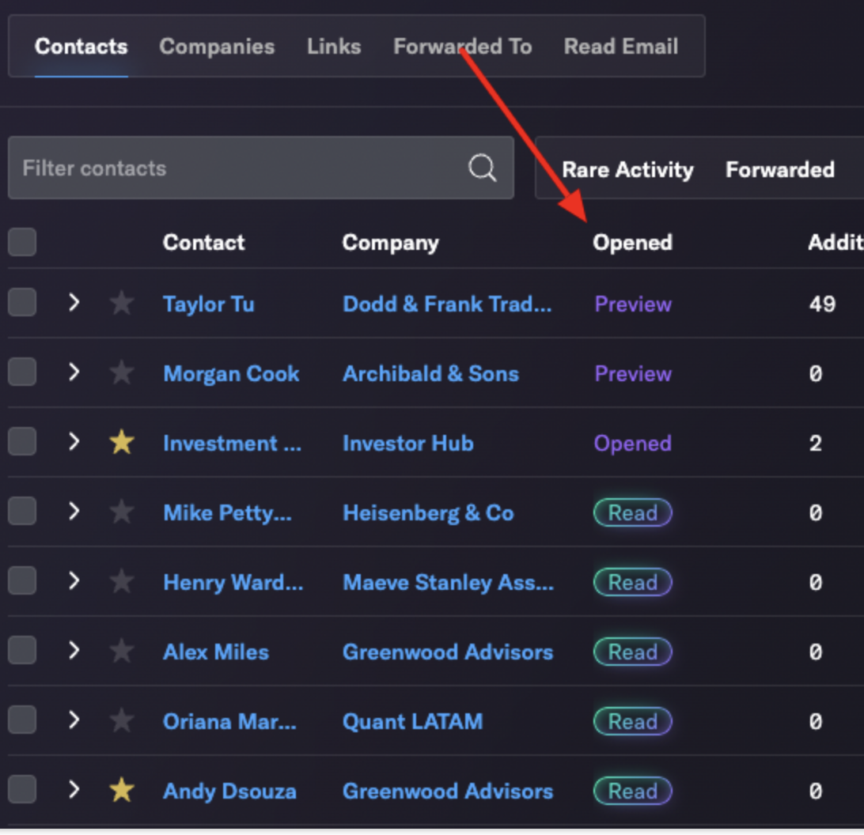Star the Morgan Cook contact
This screenshot has width=864, height=835.
[x=122, y=373]
